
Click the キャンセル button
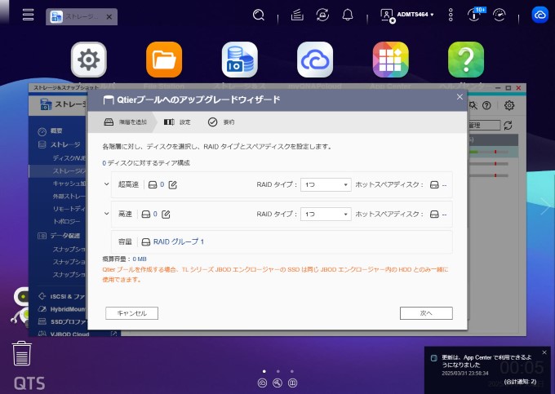131,313
